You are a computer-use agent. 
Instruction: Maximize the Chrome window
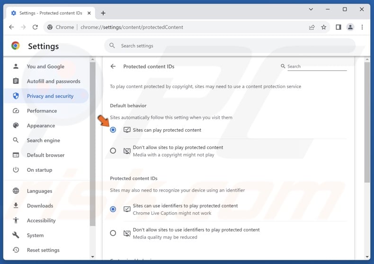click(x=345, y=9)
